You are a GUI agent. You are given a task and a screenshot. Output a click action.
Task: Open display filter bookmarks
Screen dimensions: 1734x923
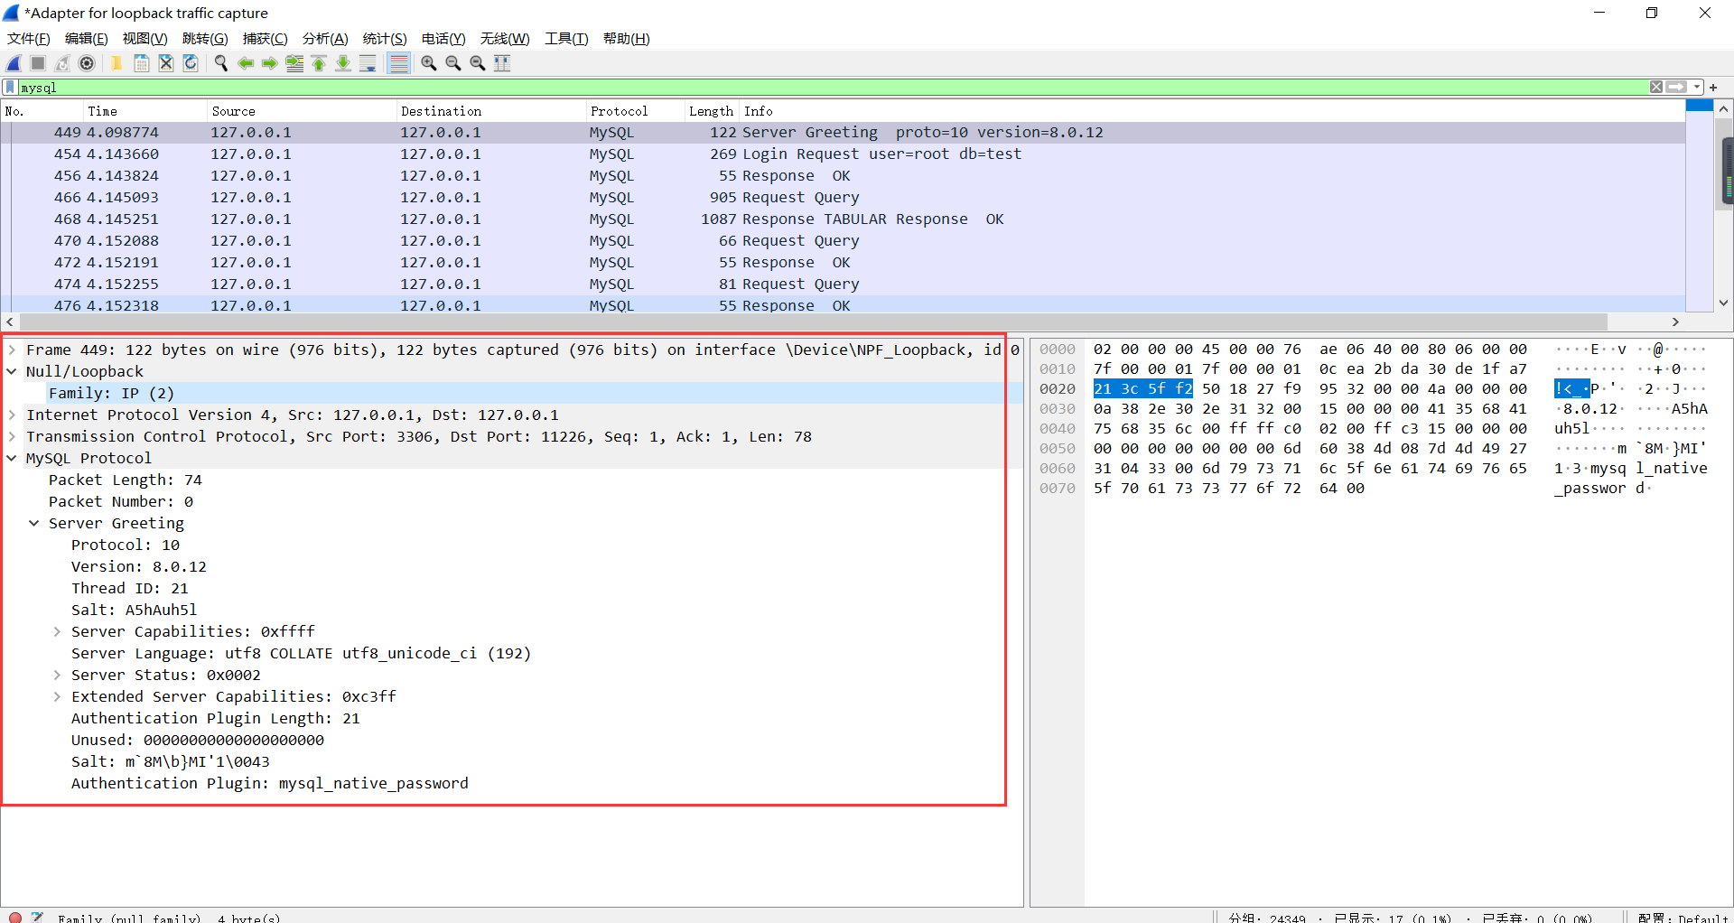[x=10, y=87]
